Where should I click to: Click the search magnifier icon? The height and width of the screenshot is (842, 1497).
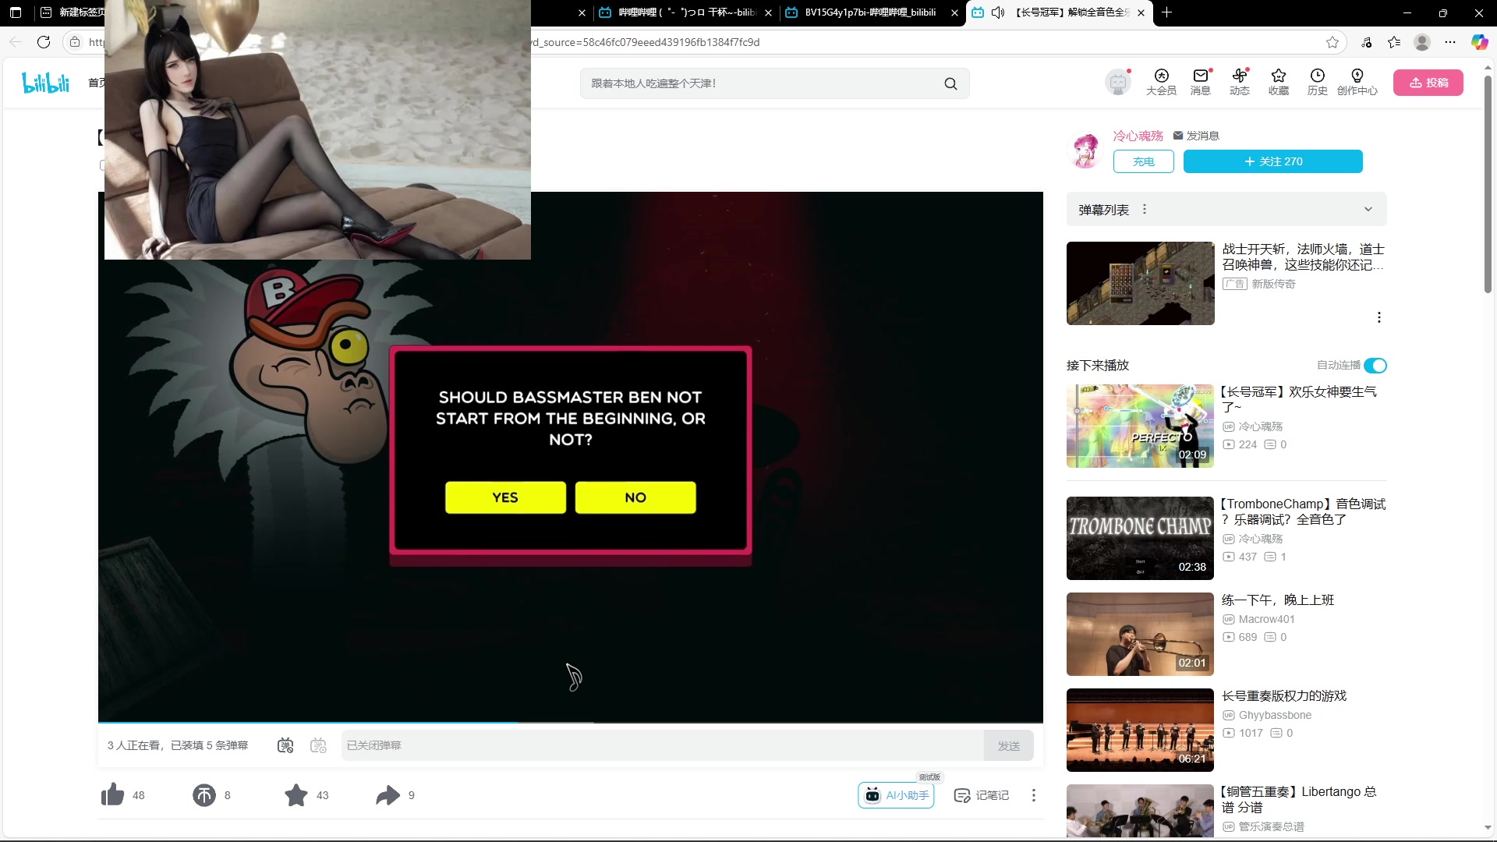click(950, 83)
